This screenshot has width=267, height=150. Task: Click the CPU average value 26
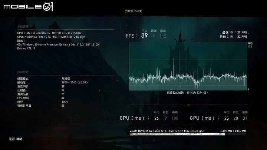tap(156, 118)
